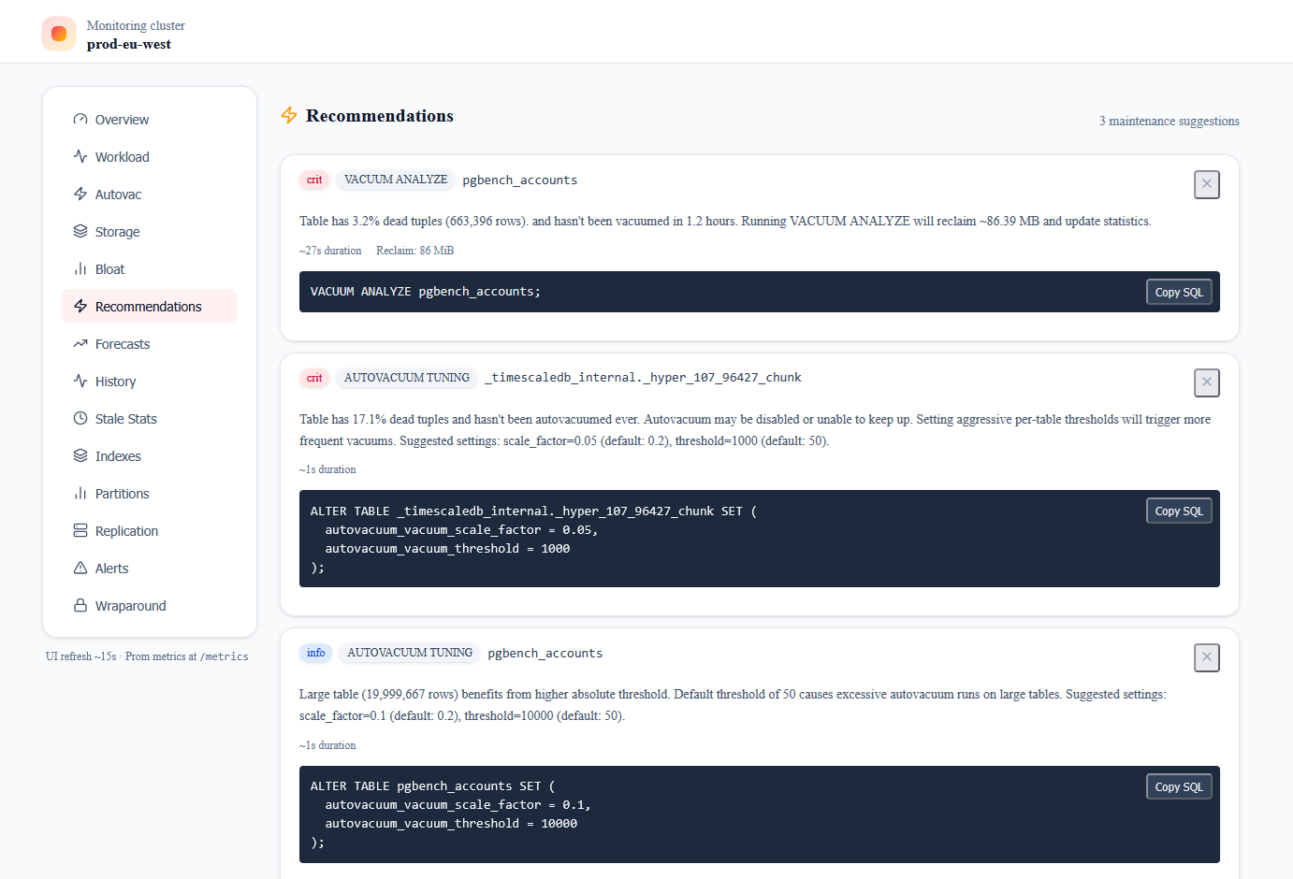Click the orange cluster status indicator
Image resolution: width=1293 pixels, height=879 pixels.
coord(58,33)
